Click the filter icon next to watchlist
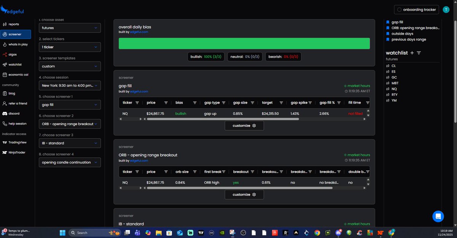 click(419, 53)
